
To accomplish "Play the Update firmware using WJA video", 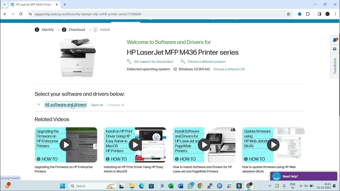I will click(273, 145).
